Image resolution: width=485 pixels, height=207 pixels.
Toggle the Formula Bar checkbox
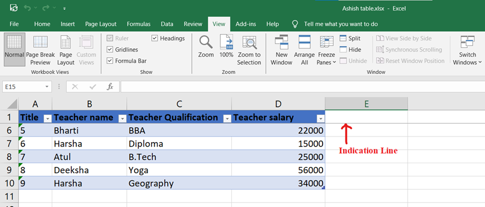point(110,61)
